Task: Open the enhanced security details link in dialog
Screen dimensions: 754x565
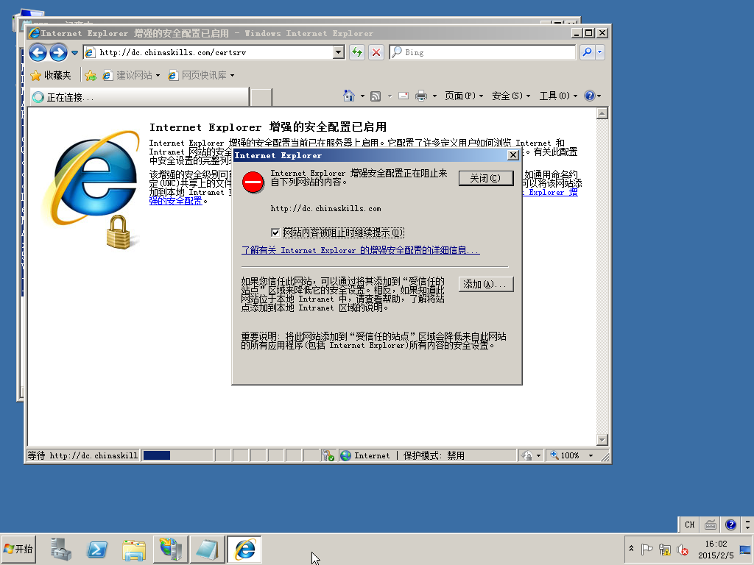Action: point(361,250)
